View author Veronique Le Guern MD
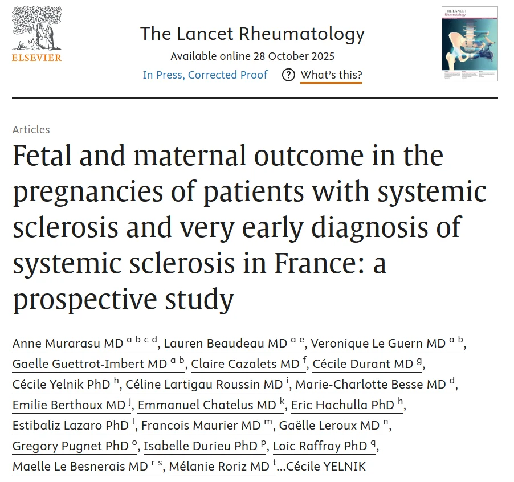514x482 pixels. tap(378, 344)
